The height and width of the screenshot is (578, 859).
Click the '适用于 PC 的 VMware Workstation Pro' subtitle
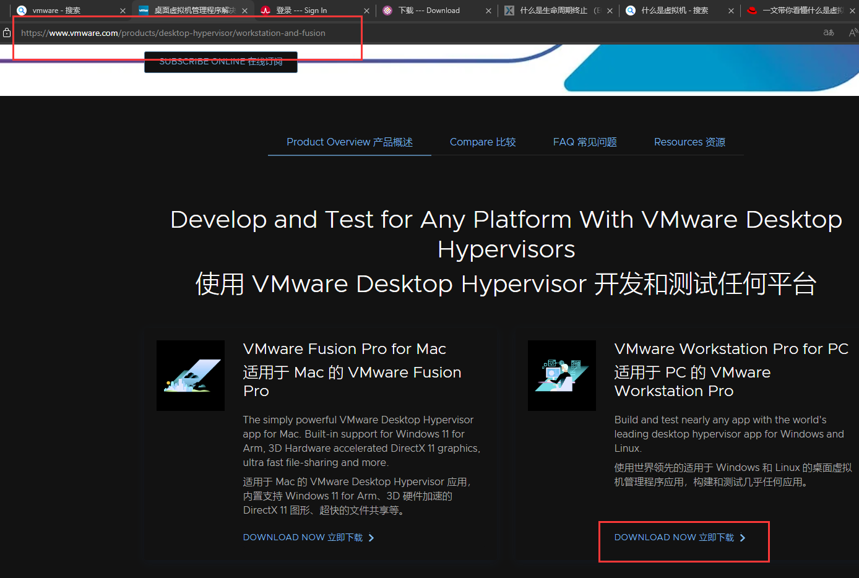pyautogui.click(x=693, y=381)
